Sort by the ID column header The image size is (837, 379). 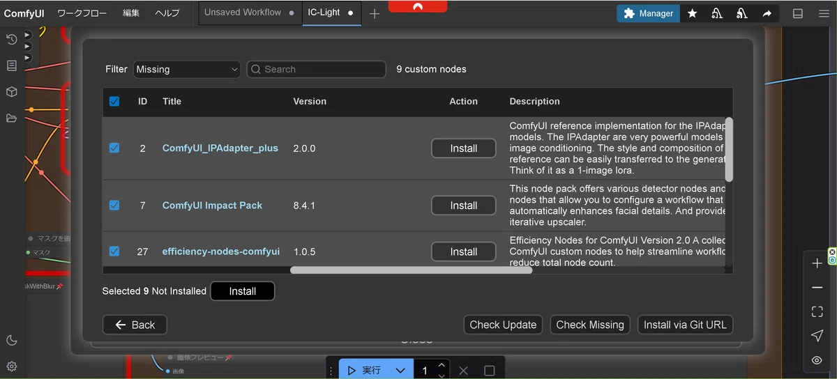click(x=142, y=101)
